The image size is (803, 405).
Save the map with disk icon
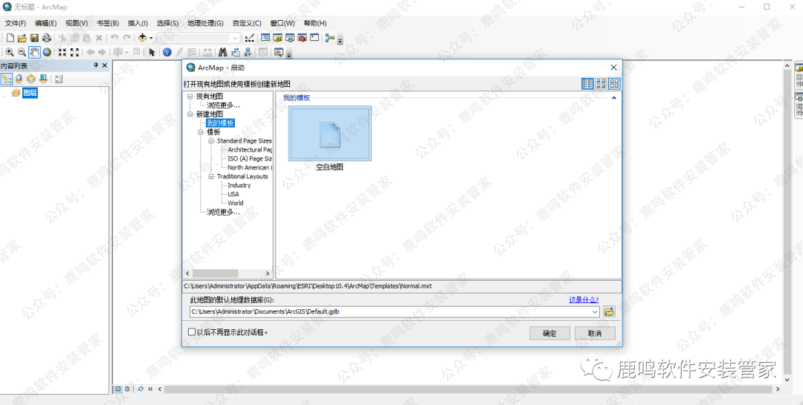34,38
